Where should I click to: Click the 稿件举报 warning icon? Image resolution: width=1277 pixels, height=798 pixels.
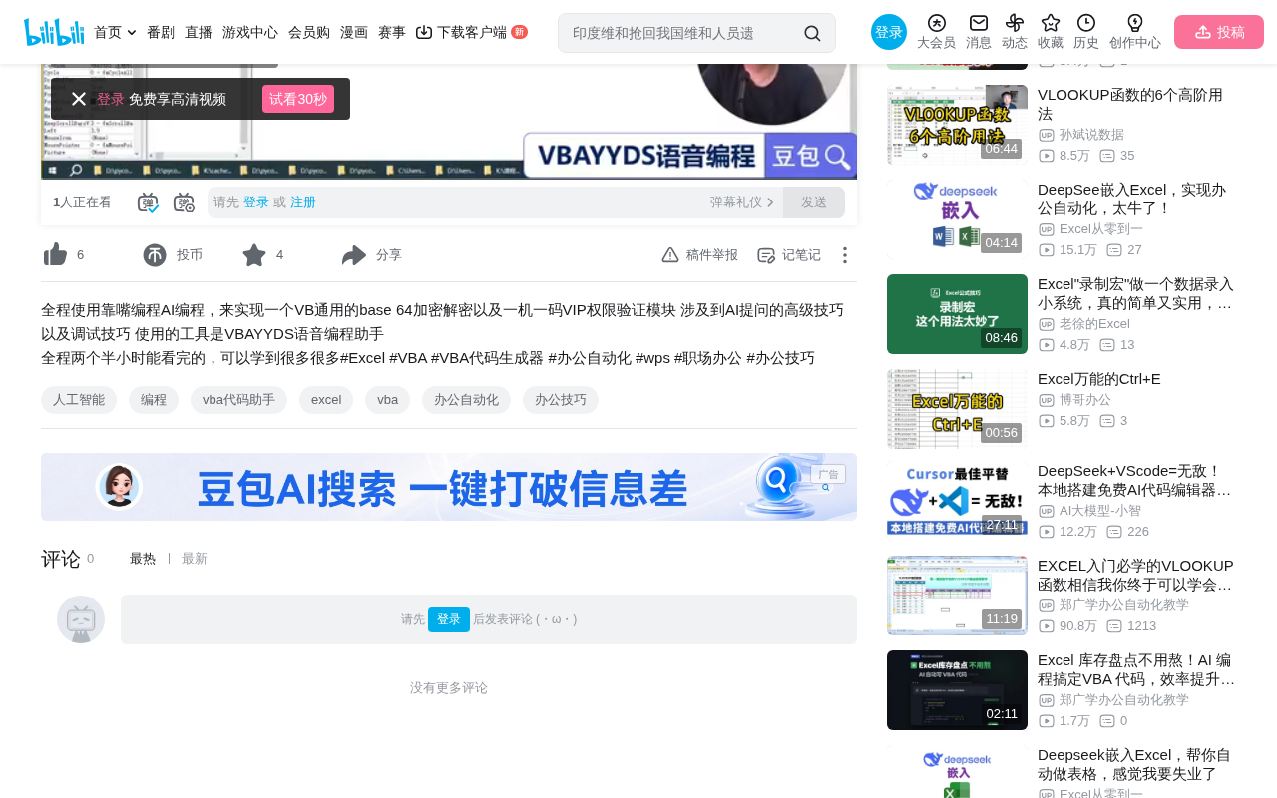pyautogui.click(x=670, y=255)
